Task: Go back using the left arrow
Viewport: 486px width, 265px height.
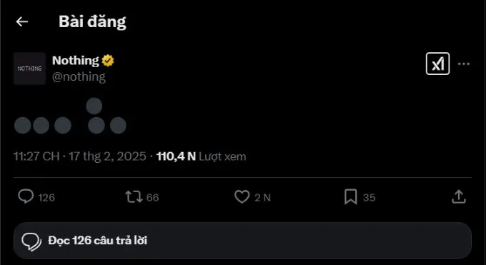Action: 22,21
